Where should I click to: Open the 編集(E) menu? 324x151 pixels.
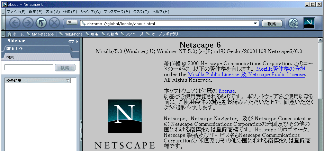point(36,12)
